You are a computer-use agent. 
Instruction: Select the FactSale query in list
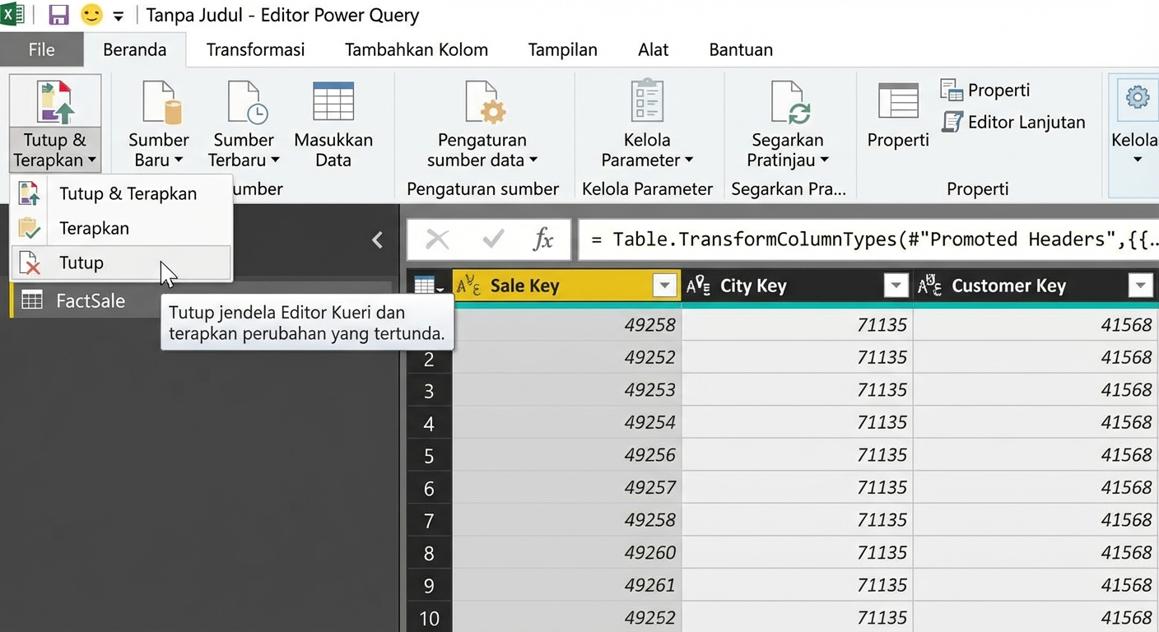(91, 300)
